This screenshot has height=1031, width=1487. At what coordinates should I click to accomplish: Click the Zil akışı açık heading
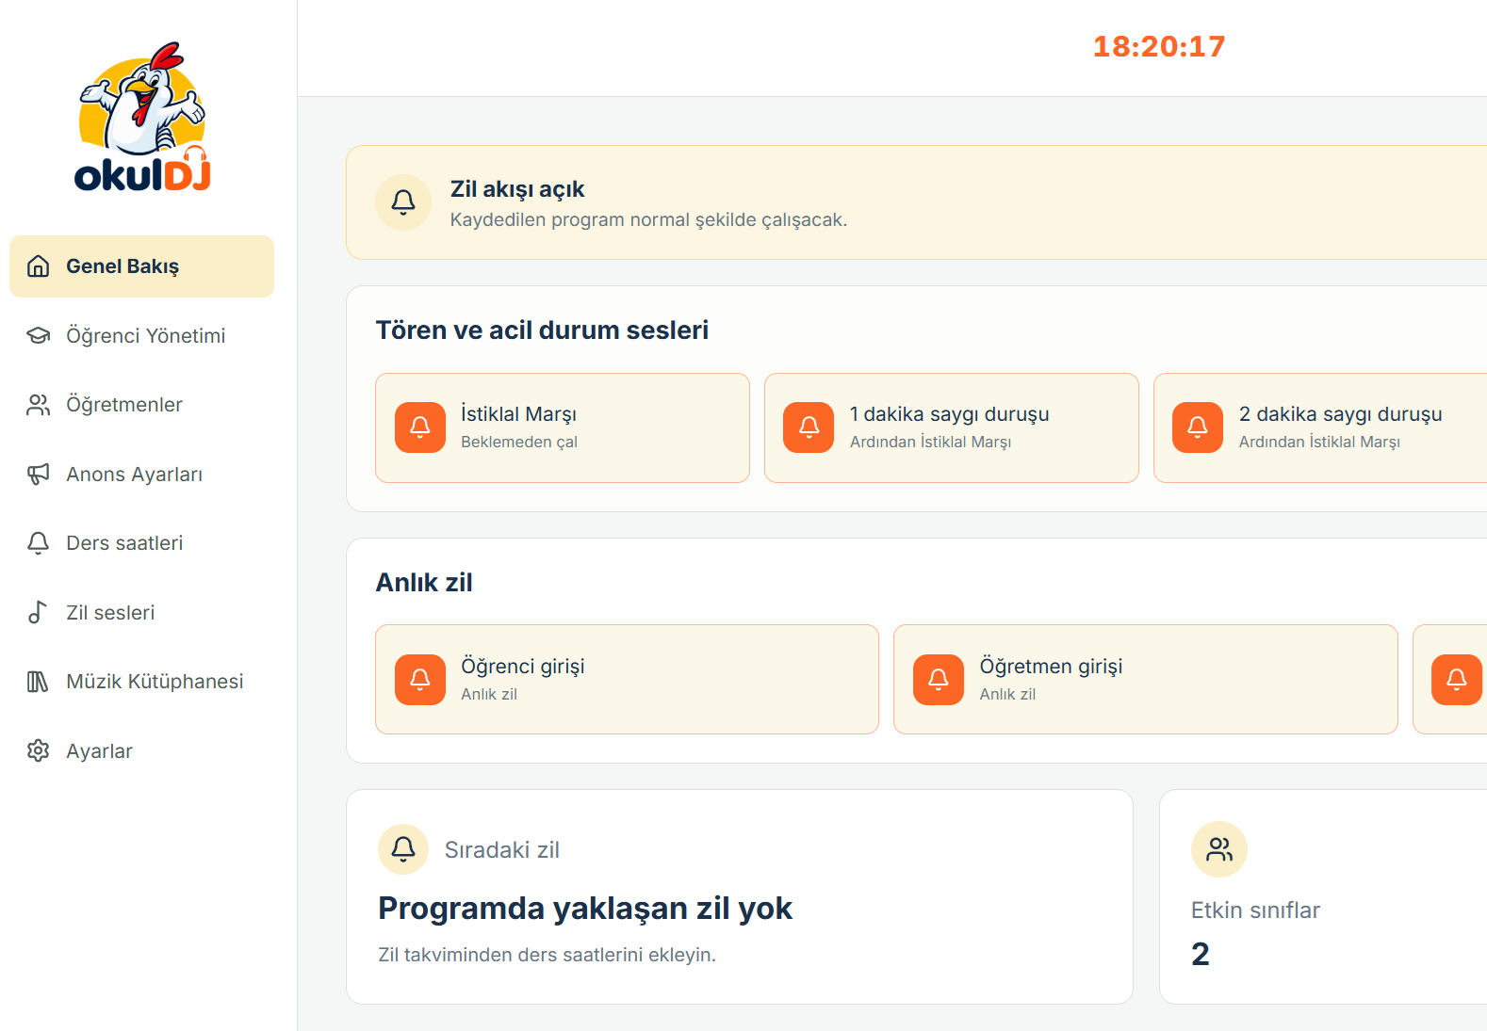tap(517, 189)
